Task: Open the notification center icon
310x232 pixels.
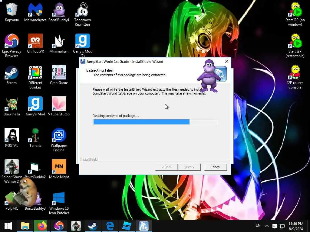Action: (x=275, y=226)
